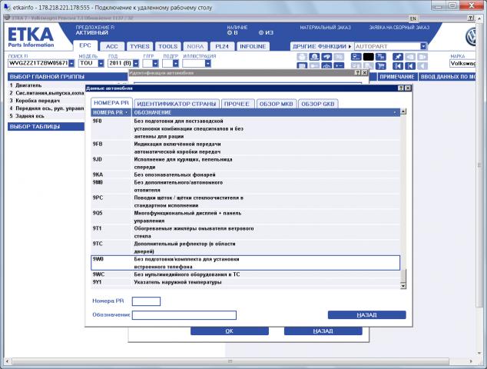Viewport: 487px width, 369px height.
Task: Select the 9FB PR number row
Action: point(245,148)
